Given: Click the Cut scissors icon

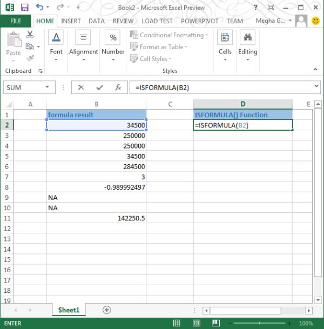Looking at the screenshot, I should [30, 35].
